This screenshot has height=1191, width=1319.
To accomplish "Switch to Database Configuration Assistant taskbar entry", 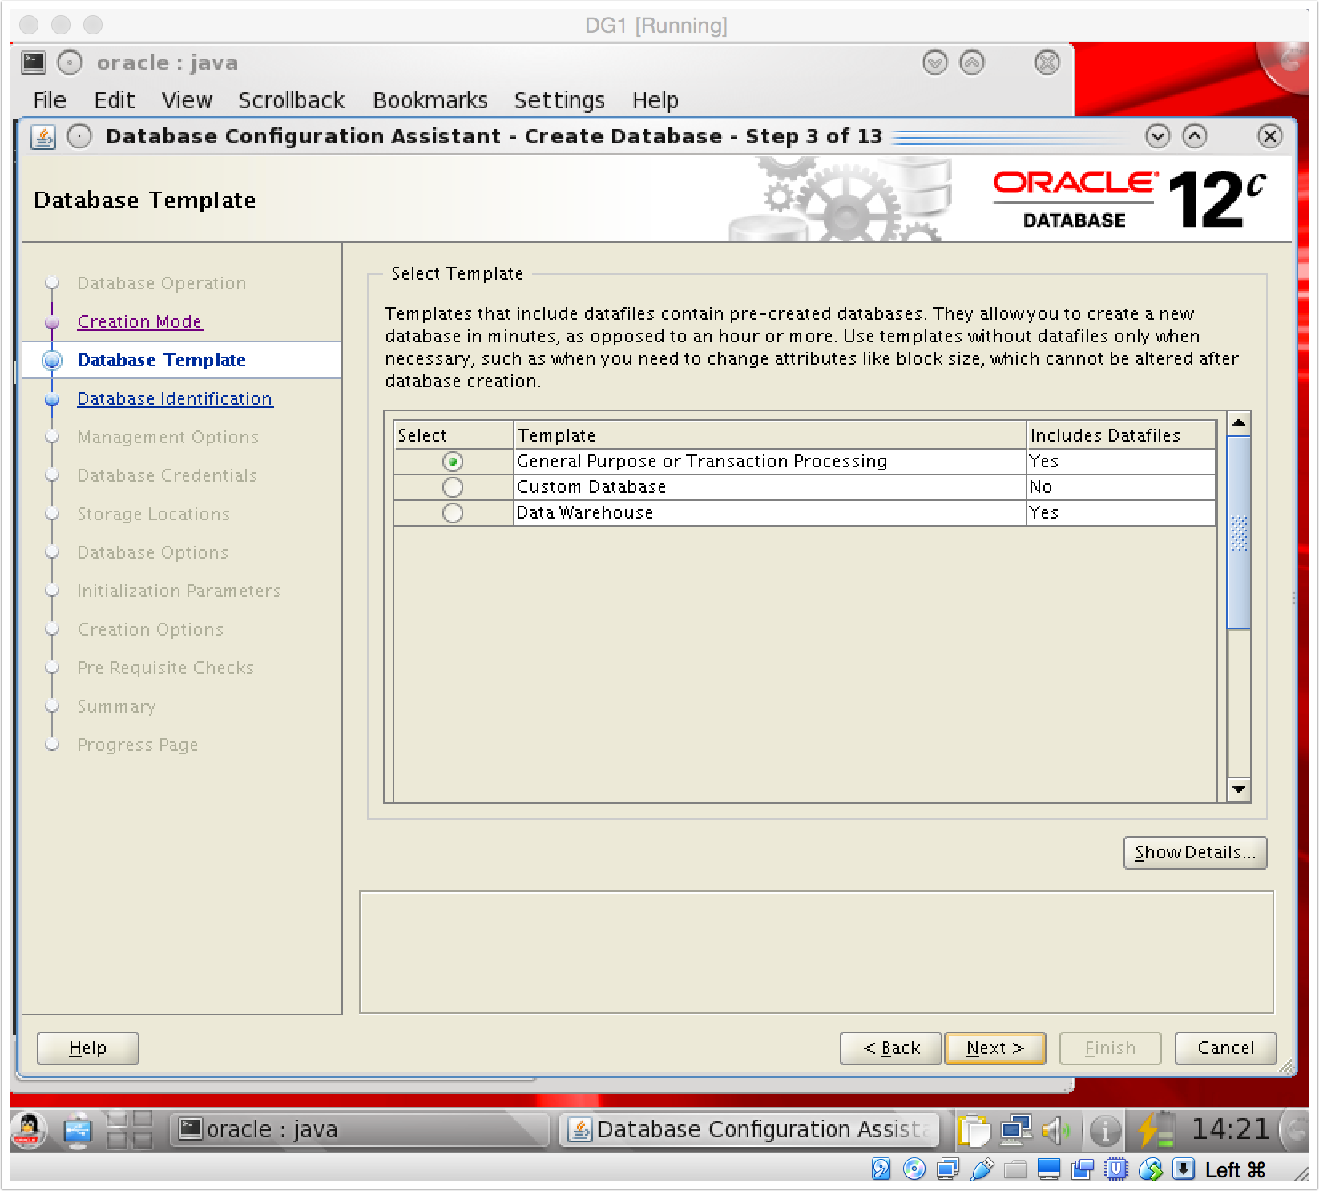I will [748, 1130].
